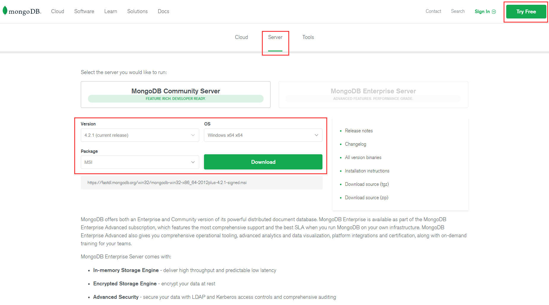Open the OS dropdown
This screenshot has width=549, height=305.
pos(263,135)
